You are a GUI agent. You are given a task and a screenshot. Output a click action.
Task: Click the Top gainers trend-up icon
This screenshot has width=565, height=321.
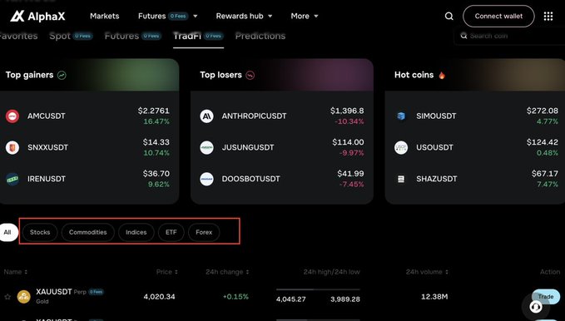pos(62,75)
